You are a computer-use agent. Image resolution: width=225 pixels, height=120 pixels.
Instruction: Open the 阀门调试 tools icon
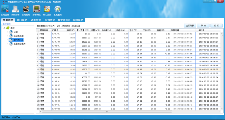47,9
